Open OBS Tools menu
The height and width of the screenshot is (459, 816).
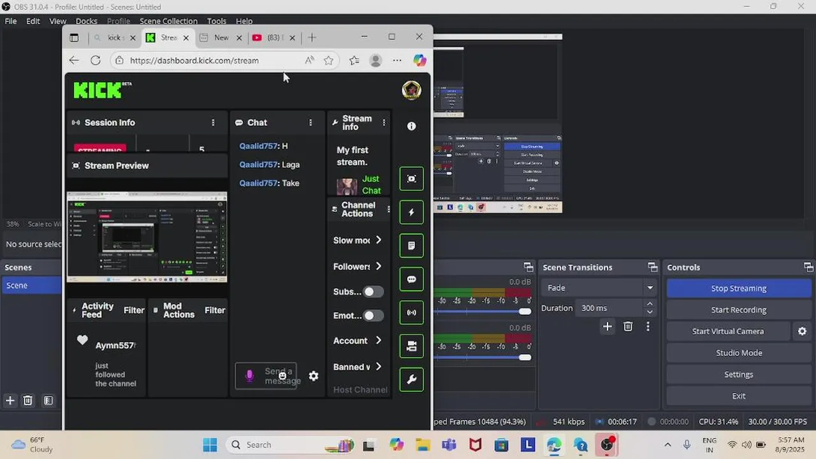217,21
